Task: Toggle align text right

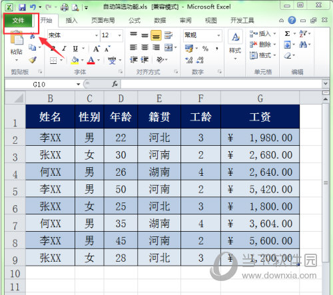Action: (156, 47)
